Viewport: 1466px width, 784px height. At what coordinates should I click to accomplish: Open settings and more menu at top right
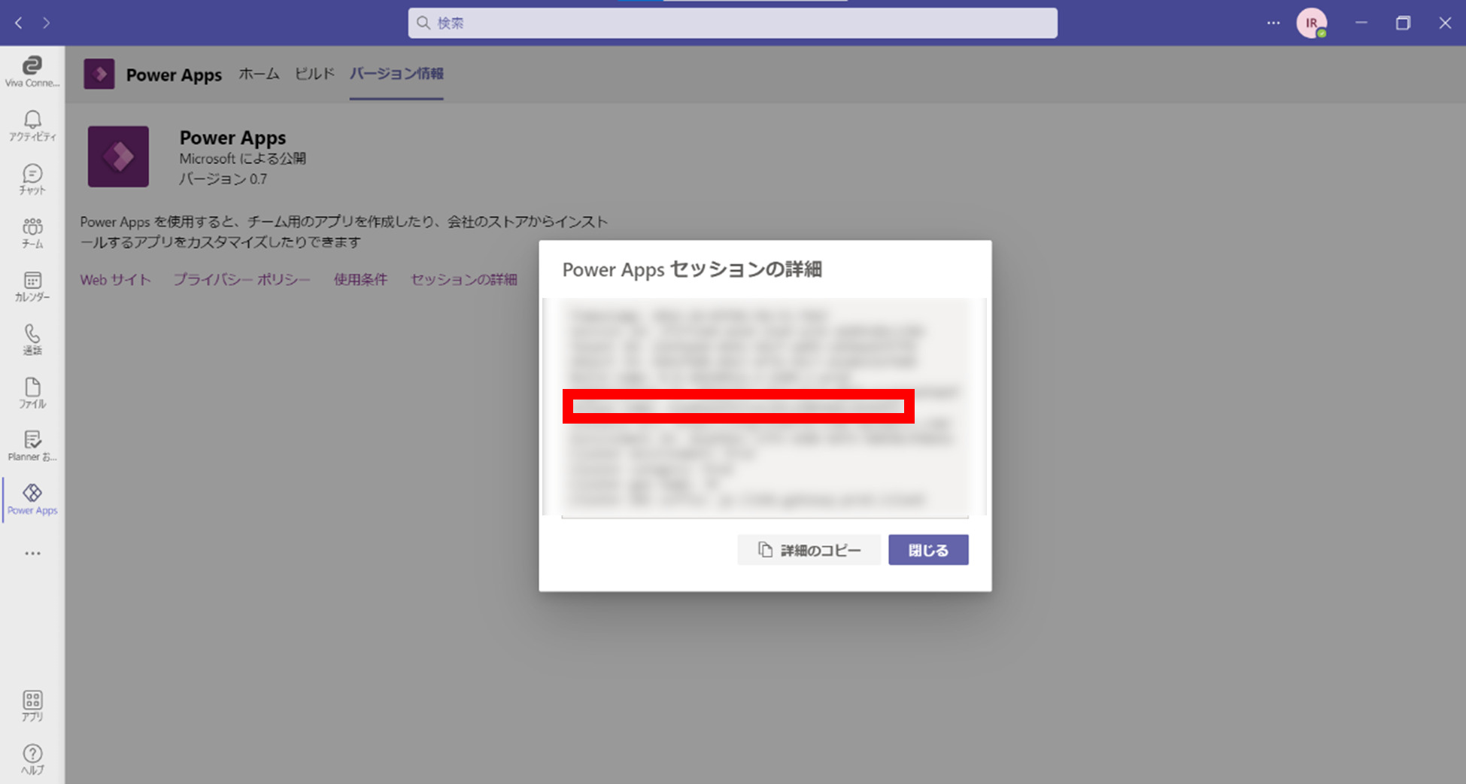(x=1273, y=23)
